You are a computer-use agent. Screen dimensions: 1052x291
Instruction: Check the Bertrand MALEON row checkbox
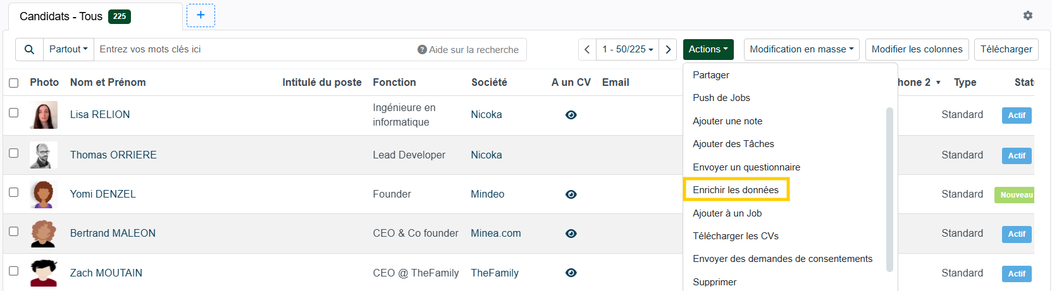tap(14, 232)
